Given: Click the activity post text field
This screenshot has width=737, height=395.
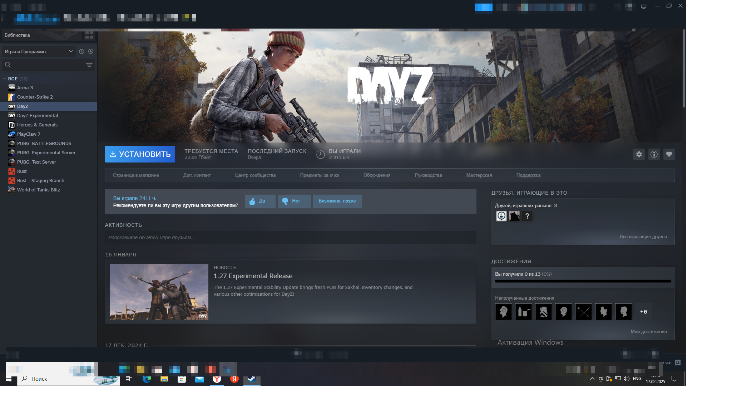Looking at the screenshot, I should tap(291, 237).
